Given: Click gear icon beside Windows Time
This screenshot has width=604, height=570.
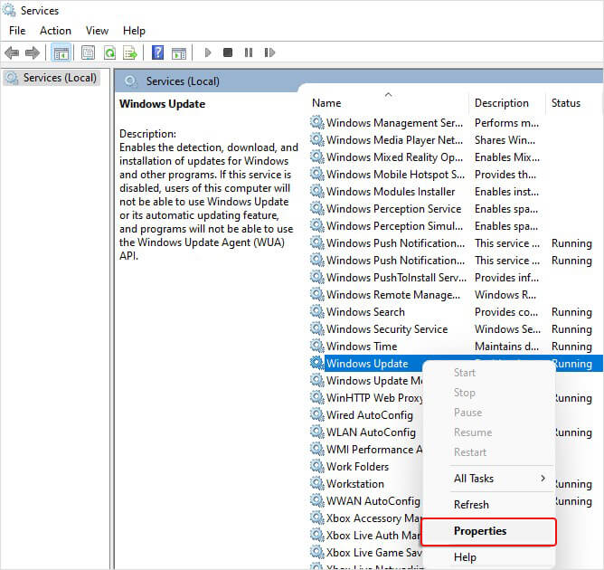Looking at the screenshot, I should [x=317, y=346].
